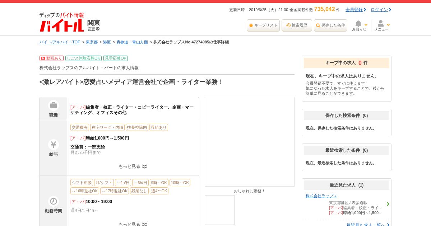Click the 週4～OK tag
Screen dimensions: 431x226
(159, 191)
